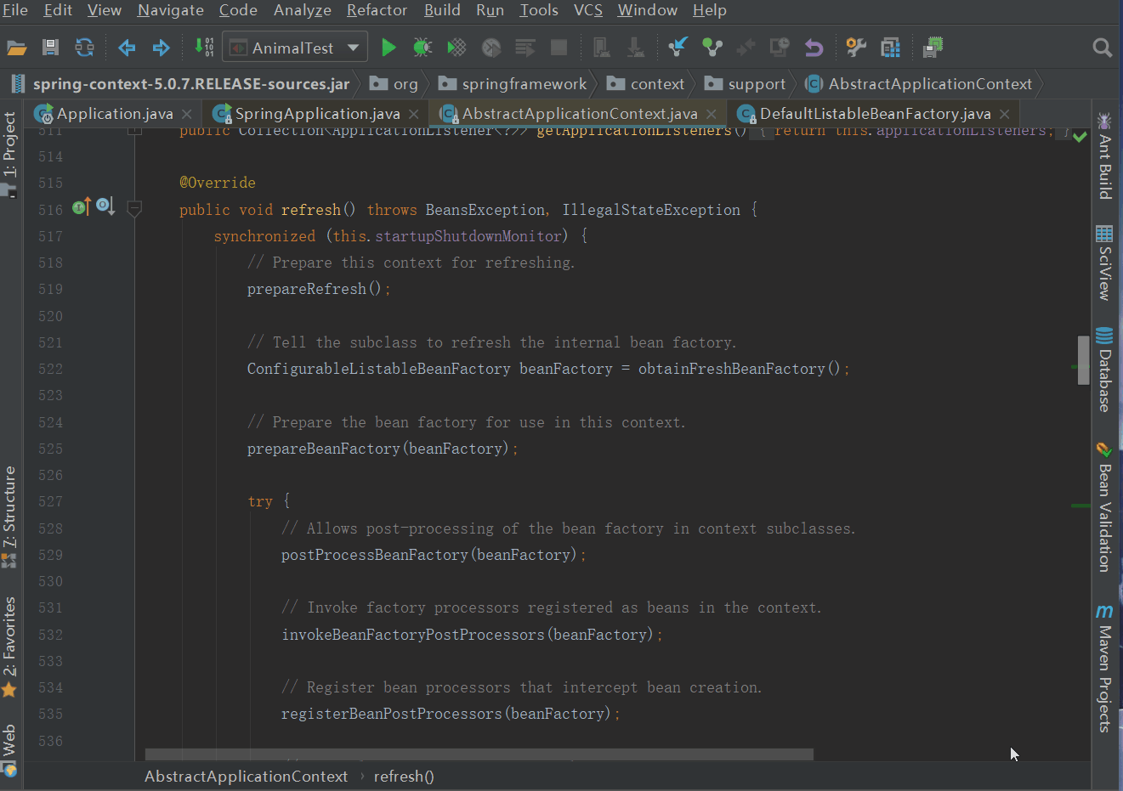This screenshot has height=791, width=1123.
Task: Click the SDK/AVD chip toolbar icon
Action: [x=933, y=48]
